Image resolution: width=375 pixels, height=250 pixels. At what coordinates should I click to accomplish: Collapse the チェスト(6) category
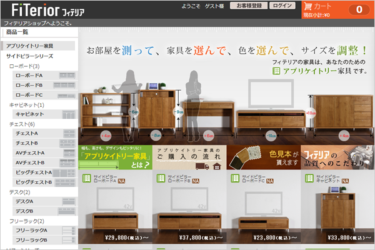pyautogui.click(x=22, y=124)
